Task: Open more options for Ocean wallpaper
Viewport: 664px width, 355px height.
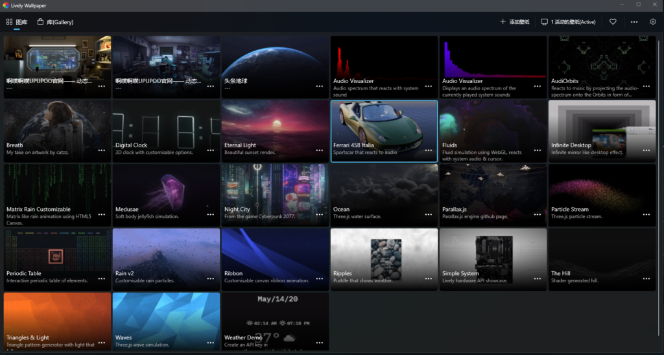Action: coord(429,214)
